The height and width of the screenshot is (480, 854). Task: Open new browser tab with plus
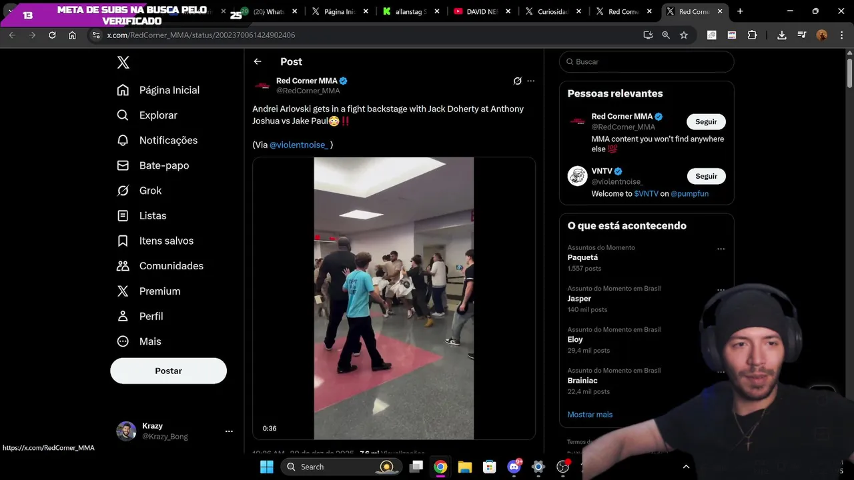point(740,11)
